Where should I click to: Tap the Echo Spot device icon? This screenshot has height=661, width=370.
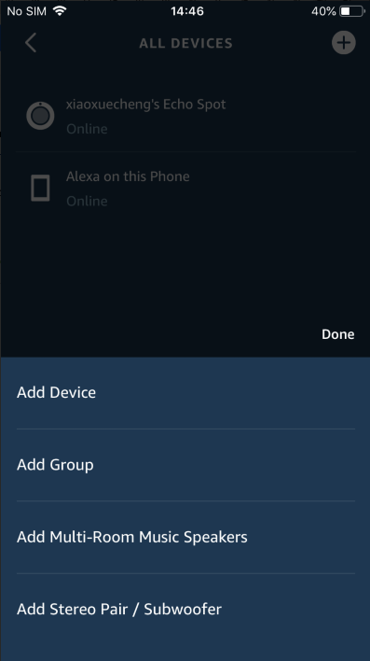(40, 116)
